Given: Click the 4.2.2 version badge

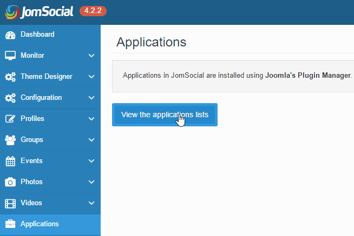Looking at the screenshot, I should [x=93, y=11].
